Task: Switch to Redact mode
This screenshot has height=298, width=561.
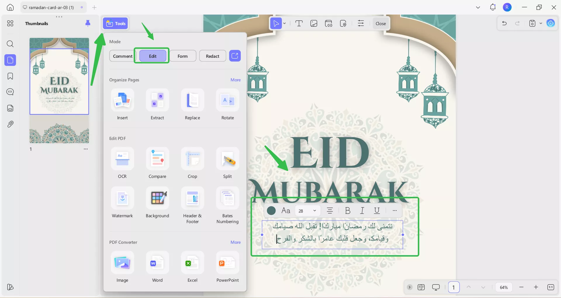Action: (212, 56)
